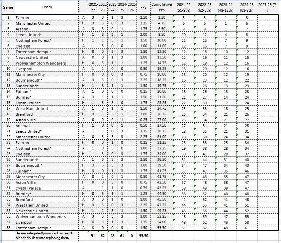281x243 pixels.
Task: Click Brentford in the game 18 row
Action: (24, 114)
